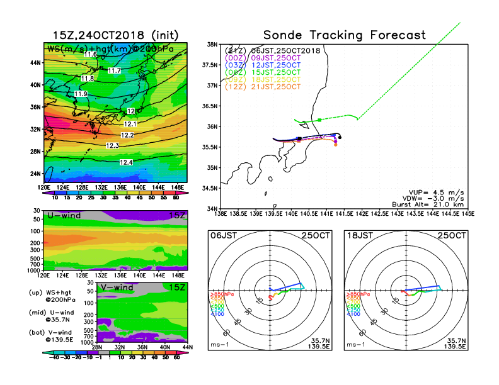Click the '15Z,24OCT2018 (init)' title
Viewport: 499px width, 385px height.
[x=115, y=35]
